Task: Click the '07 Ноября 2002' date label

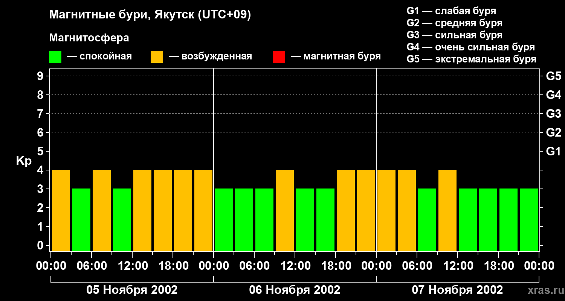Action: 457,290
